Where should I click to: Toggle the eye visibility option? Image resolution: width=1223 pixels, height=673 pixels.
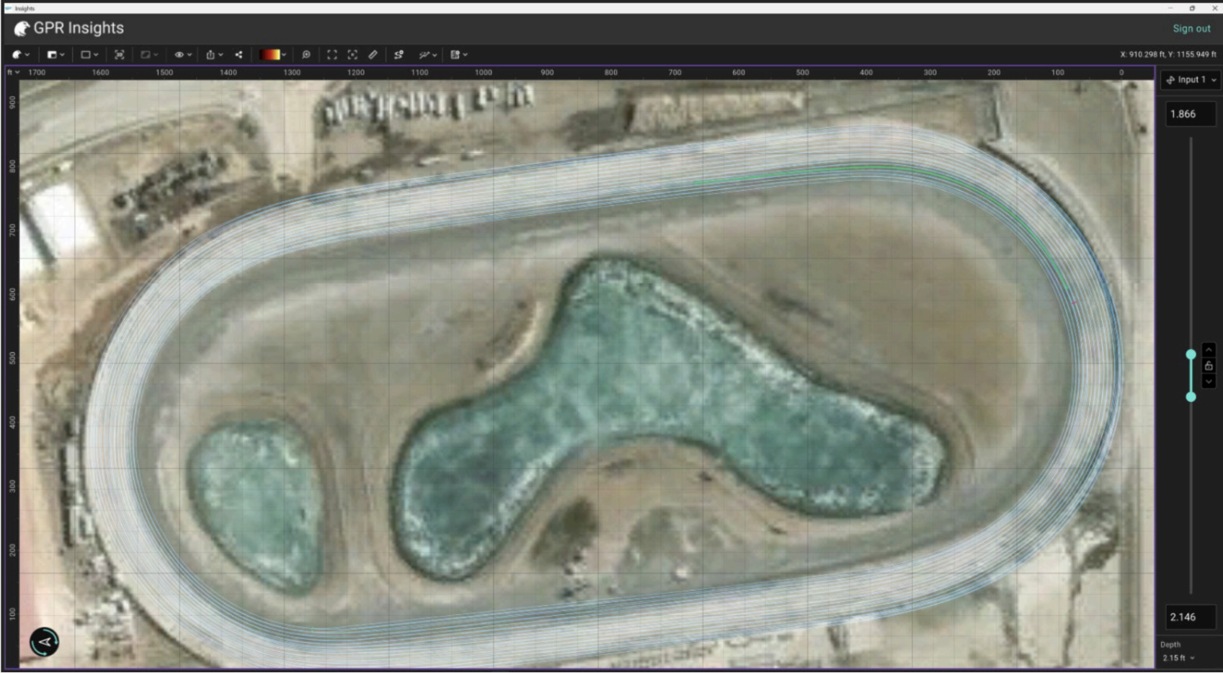click(182, 55)
